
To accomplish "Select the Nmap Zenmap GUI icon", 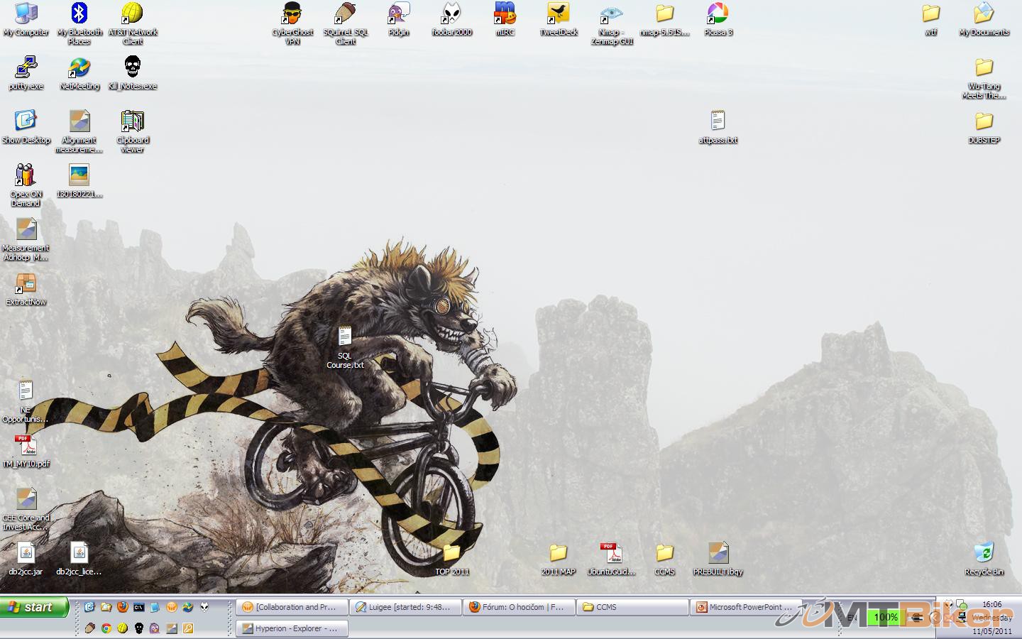I will click(x=611, y=14).
